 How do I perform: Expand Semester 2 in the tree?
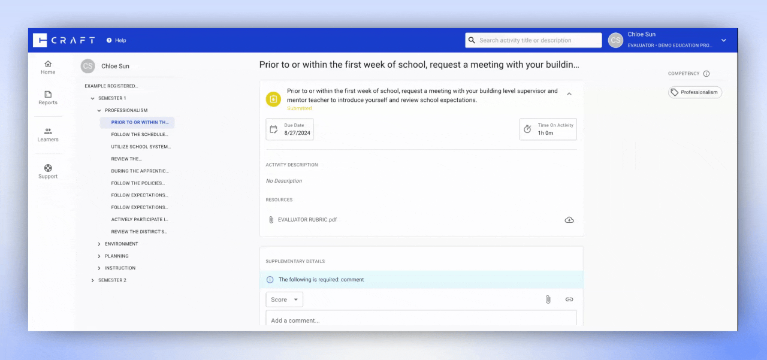[92, 280]
